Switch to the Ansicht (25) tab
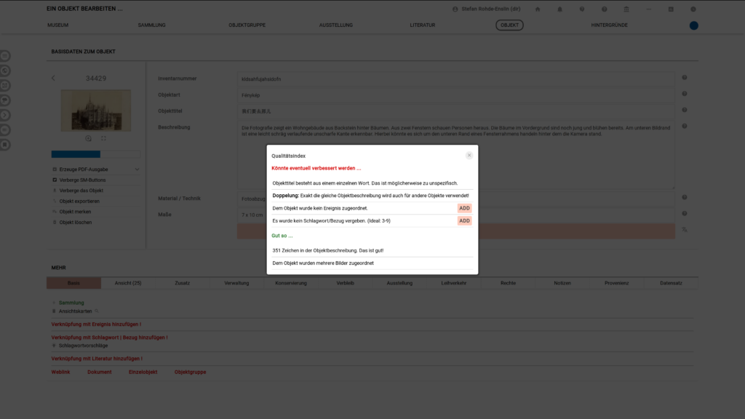Image resolution: width=745 pixels, height=419 pixels. (x=128, y=283)
